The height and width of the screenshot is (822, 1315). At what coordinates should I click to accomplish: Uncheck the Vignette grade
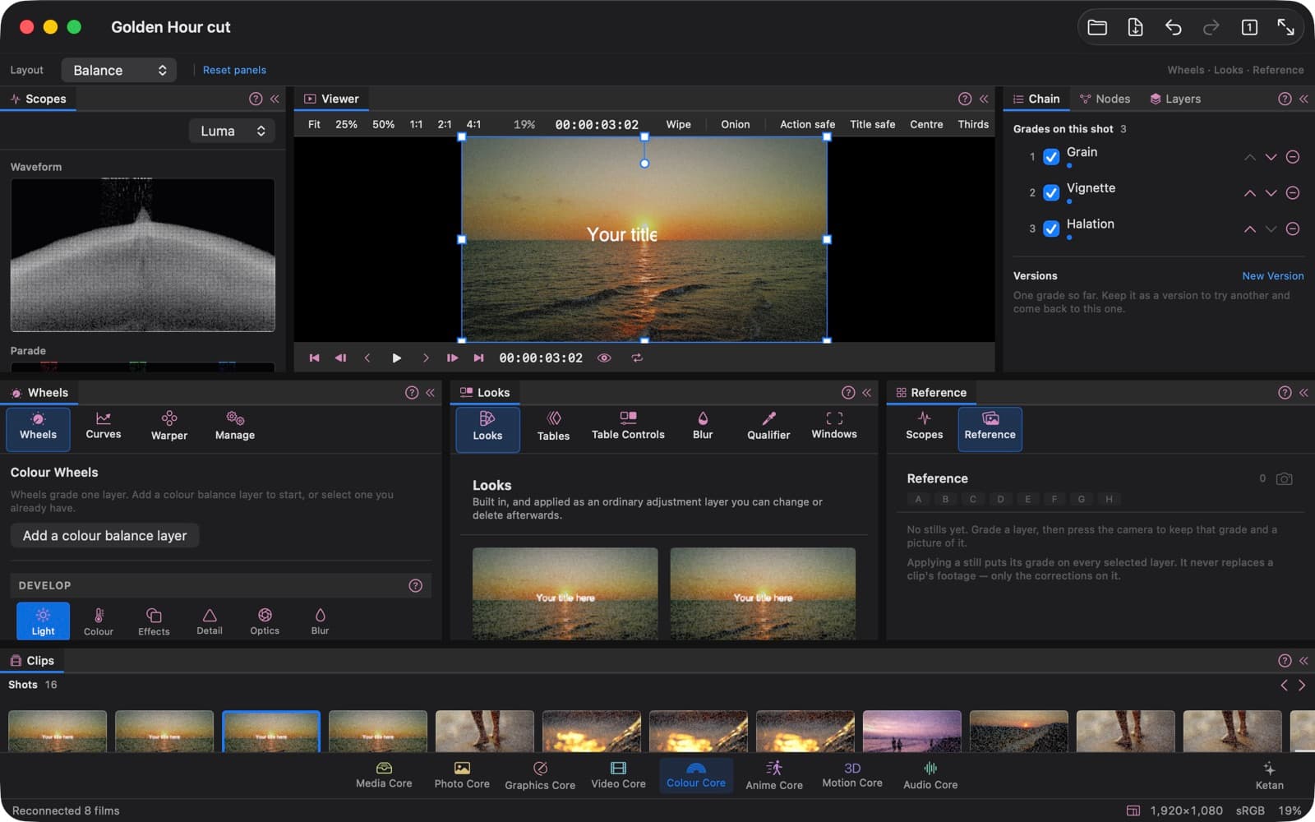pyautogui.click(x=1051, y=192)
